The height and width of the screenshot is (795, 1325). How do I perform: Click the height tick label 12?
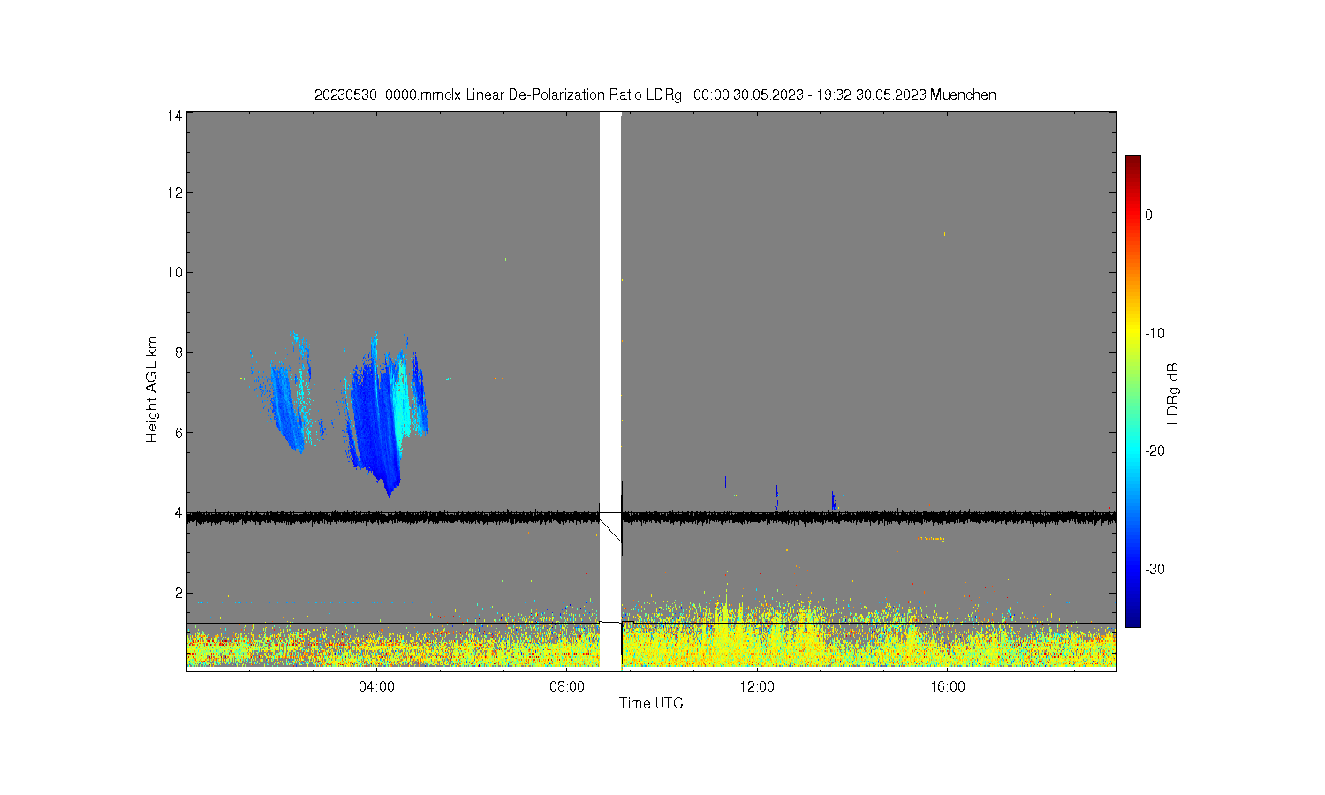pyautogui.click(x=175, y=193)
